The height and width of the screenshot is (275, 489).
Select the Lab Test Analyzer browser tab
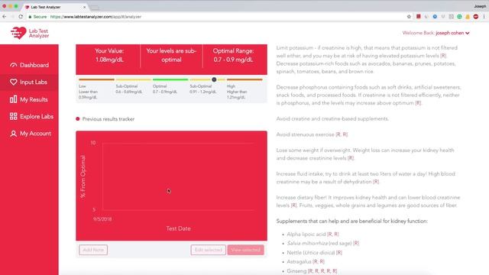point(55,7)
